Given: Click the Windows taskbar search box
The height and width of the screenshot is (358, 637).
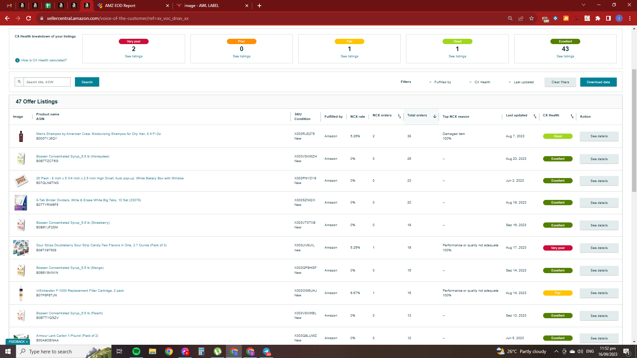Looking at the screenshot, I should click(x=64, y=351).
